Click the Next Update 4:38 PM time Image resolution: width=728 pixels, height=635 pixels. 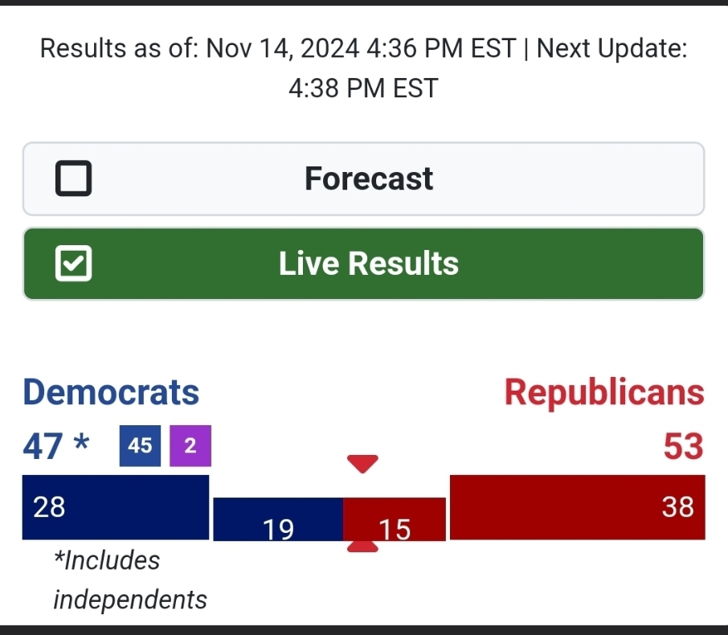pyautogui.click(x=363, y=88)
